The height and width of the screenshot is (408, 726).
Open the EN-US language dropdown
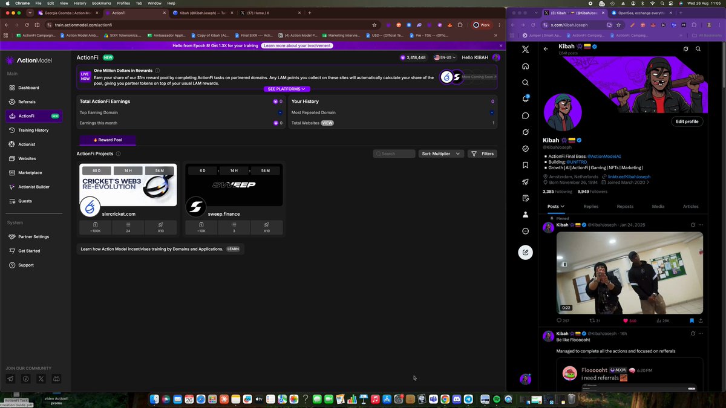coord(445,57)
